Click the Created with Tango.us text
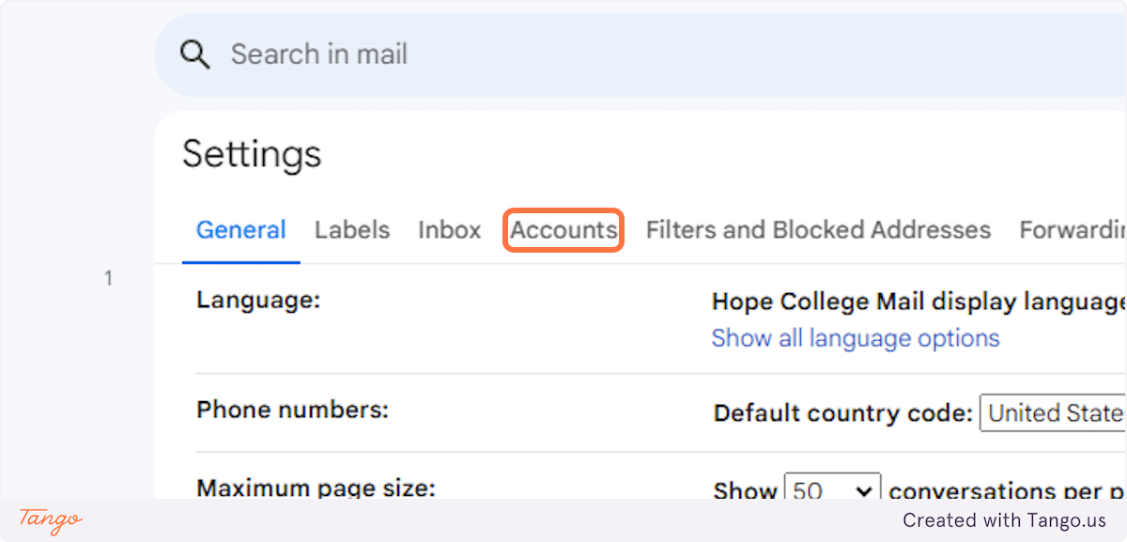 point(1004,520)
